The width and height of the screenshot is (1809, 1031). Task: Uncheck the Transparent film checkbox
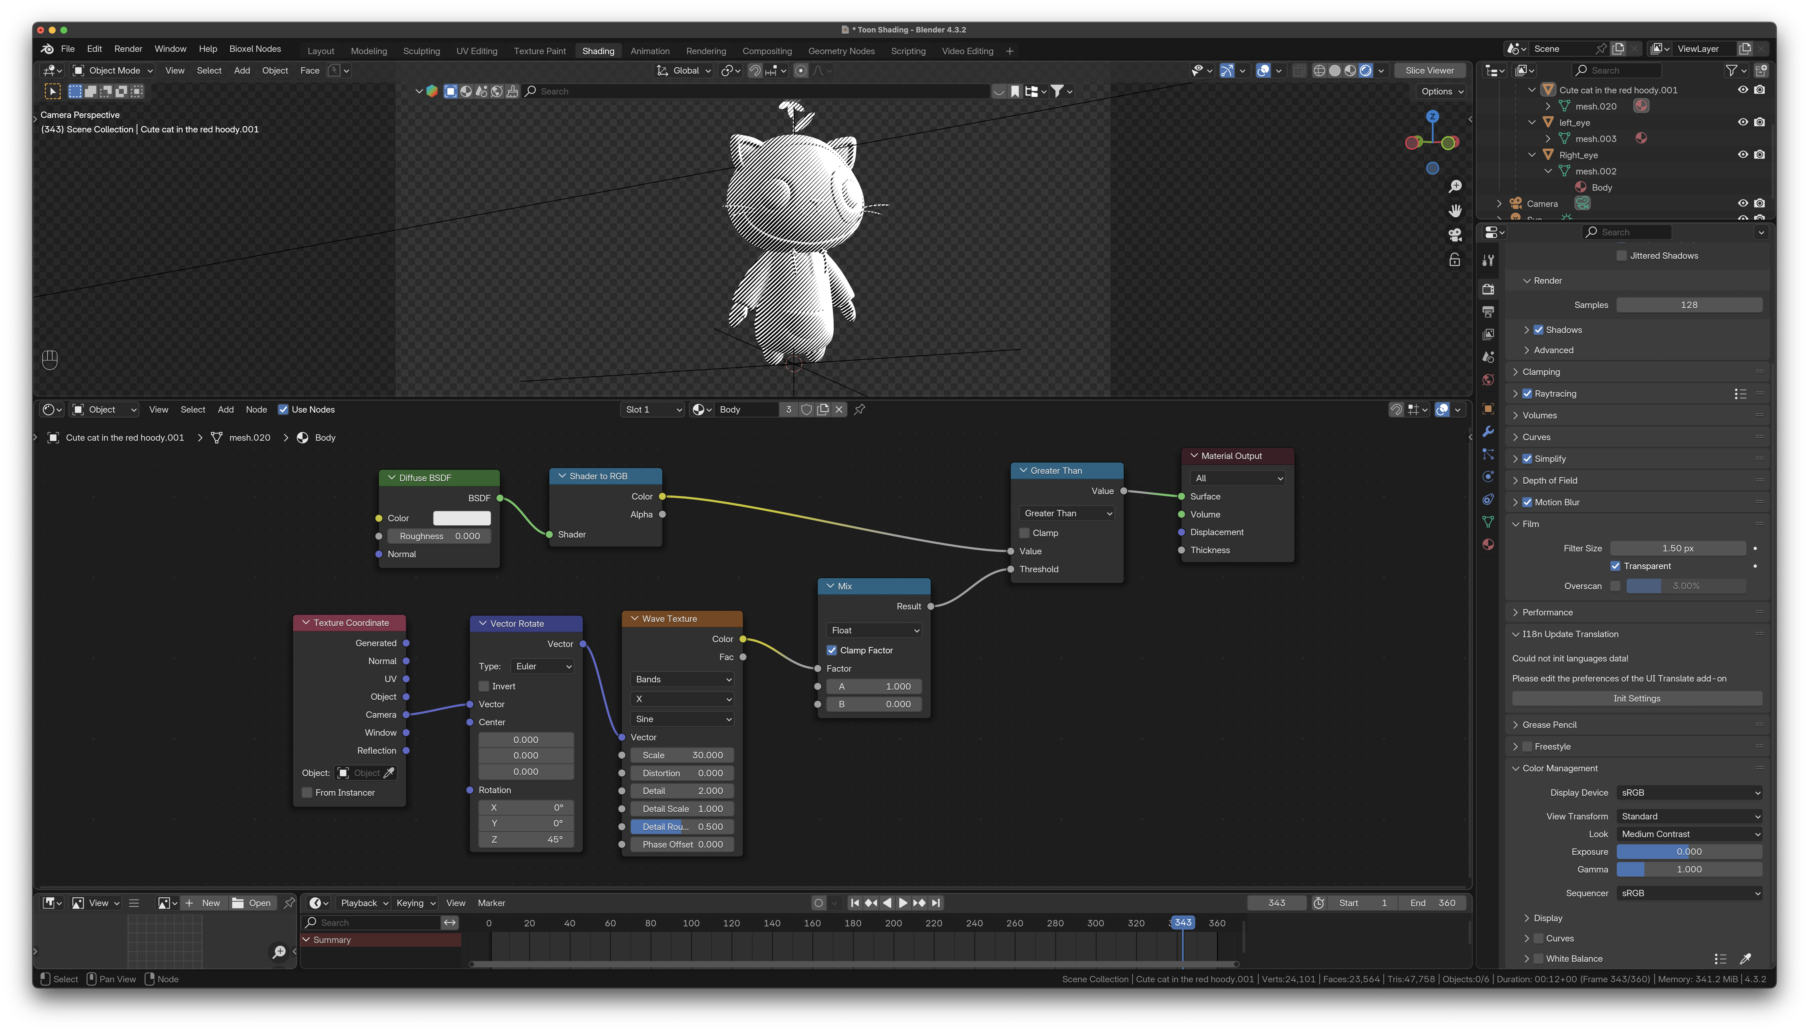(x=1616, y=566)
